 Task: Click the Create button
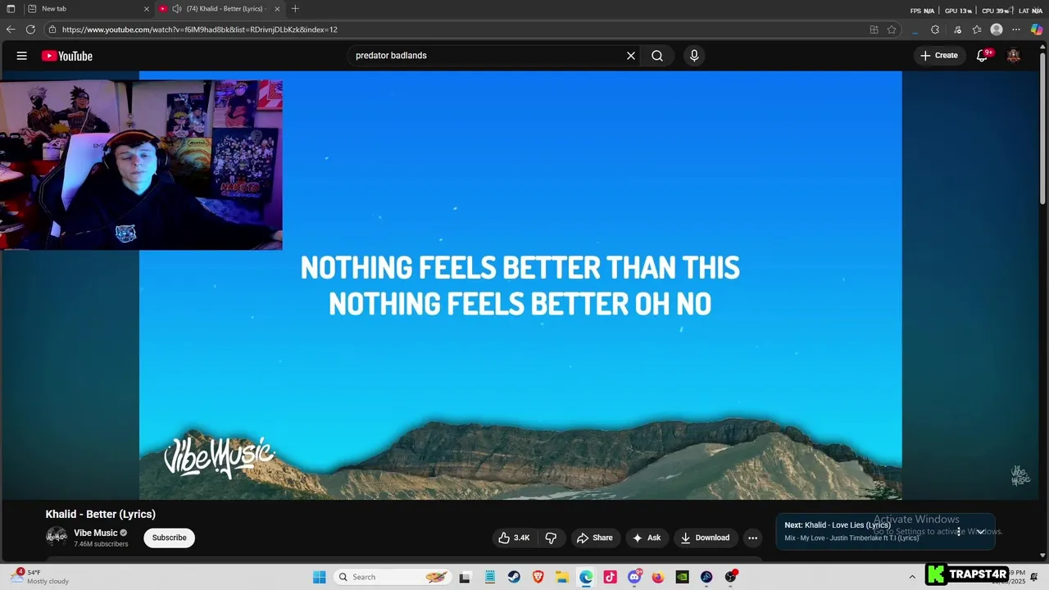(939, 56)
